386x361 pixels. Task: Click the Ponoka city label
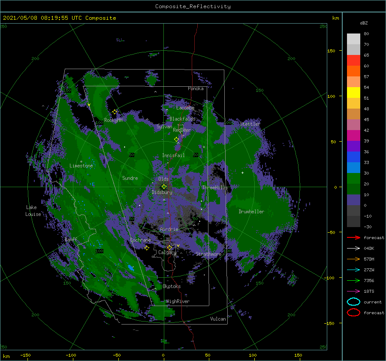pyautogui.click(x=196, y=88)
